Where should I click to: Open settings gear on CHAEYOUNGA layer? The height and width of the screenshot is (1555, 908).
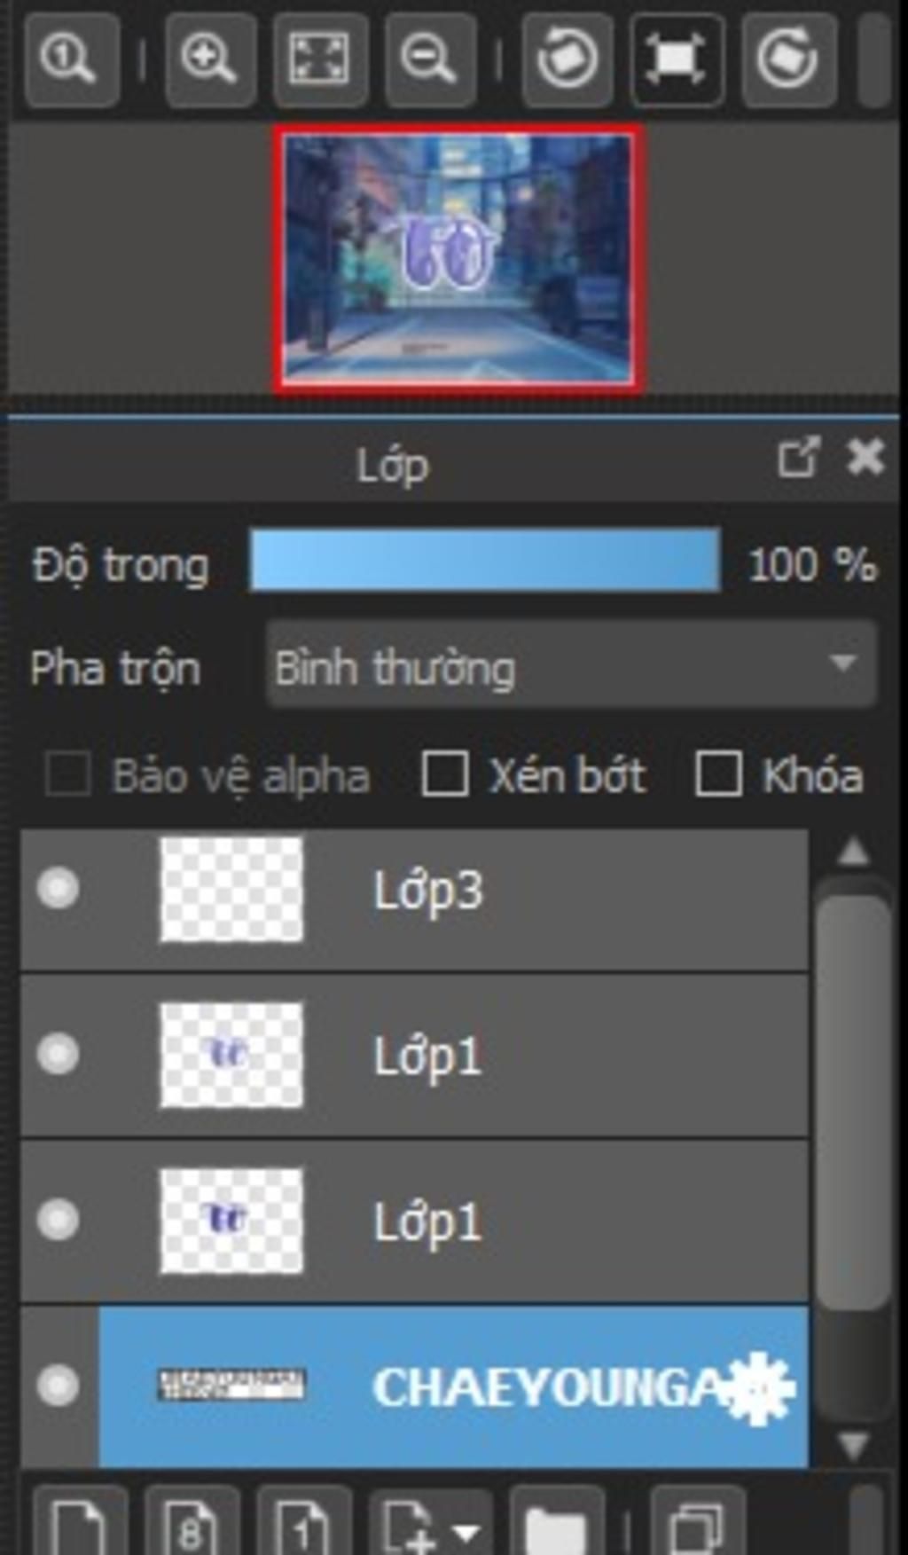coord(757,1387)
